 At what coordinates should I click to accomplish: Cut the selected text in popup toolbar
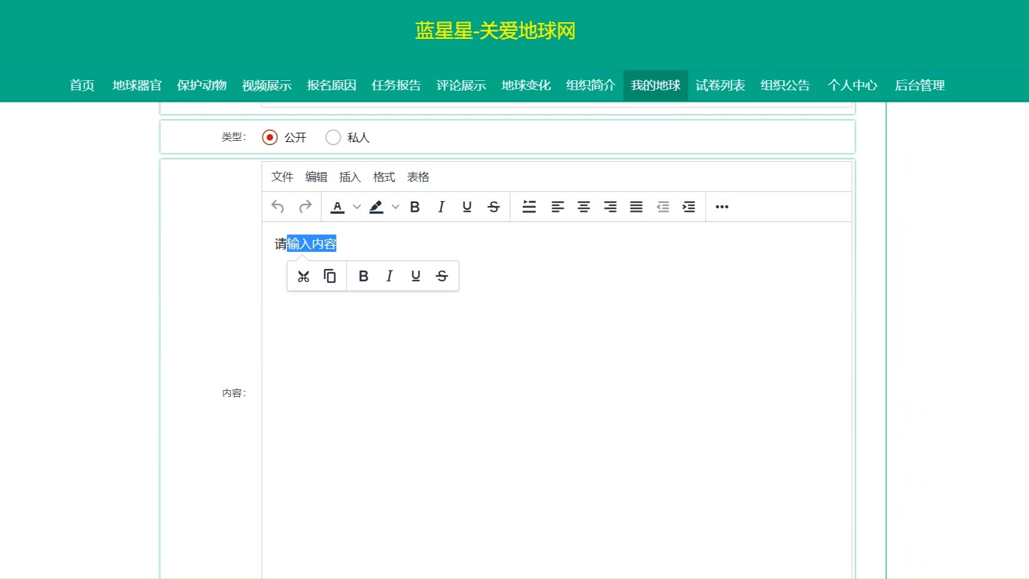(x=303, y=276)
